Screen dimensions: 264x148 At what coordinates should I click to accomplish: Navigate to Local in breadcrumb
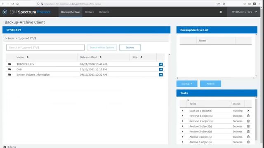coord(11,38)
